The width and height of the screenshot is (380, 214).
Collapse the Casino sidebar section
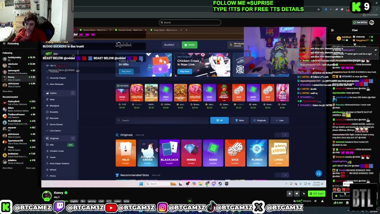pos(73,93)
